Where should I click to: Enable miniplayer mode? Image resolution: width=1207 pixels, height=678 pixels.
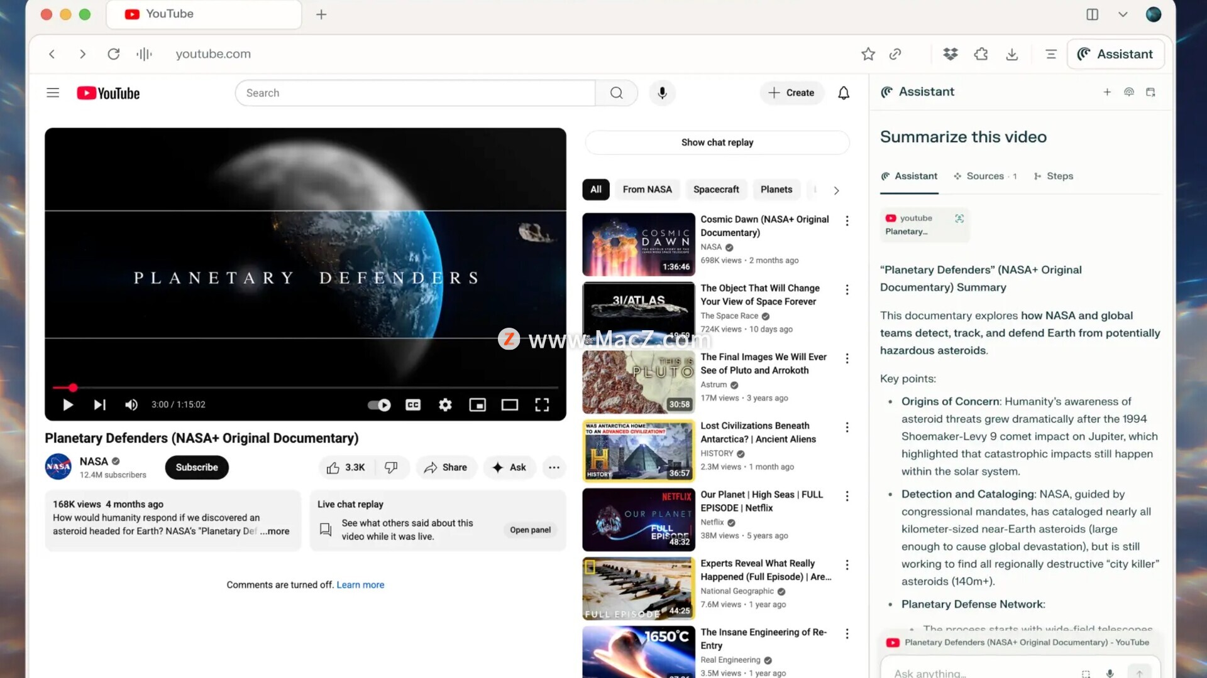coord(478,405)
